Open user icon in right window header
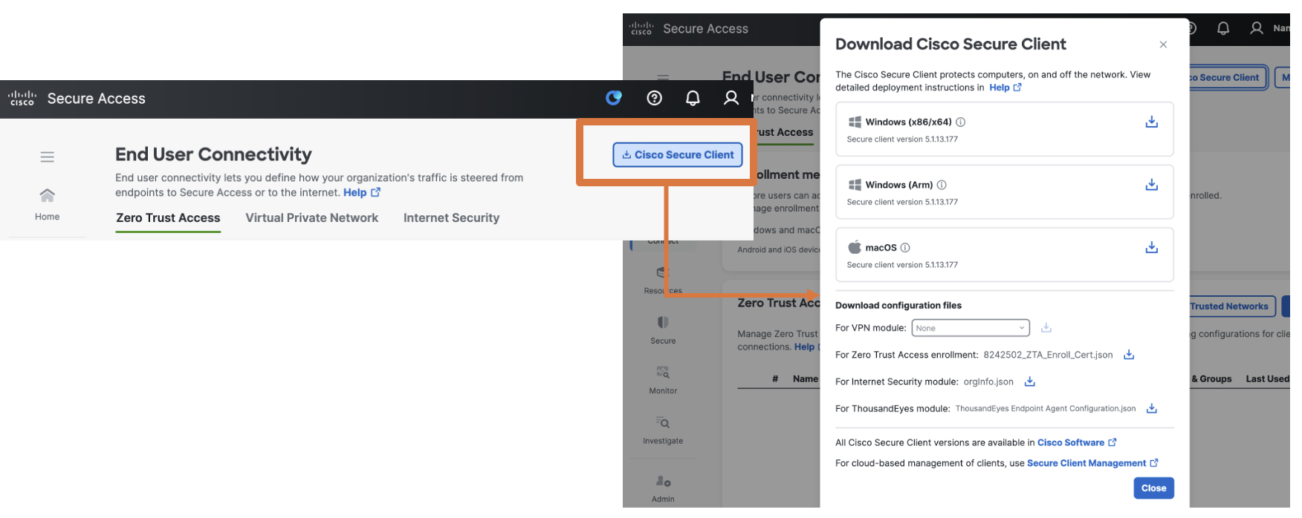The image size is (1302, 518). (x=1257, y=28)
